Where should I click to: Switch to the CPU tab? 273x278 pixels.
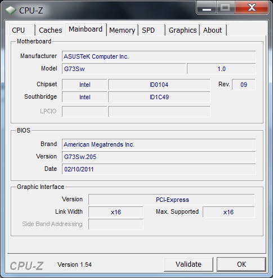(21, 30)
